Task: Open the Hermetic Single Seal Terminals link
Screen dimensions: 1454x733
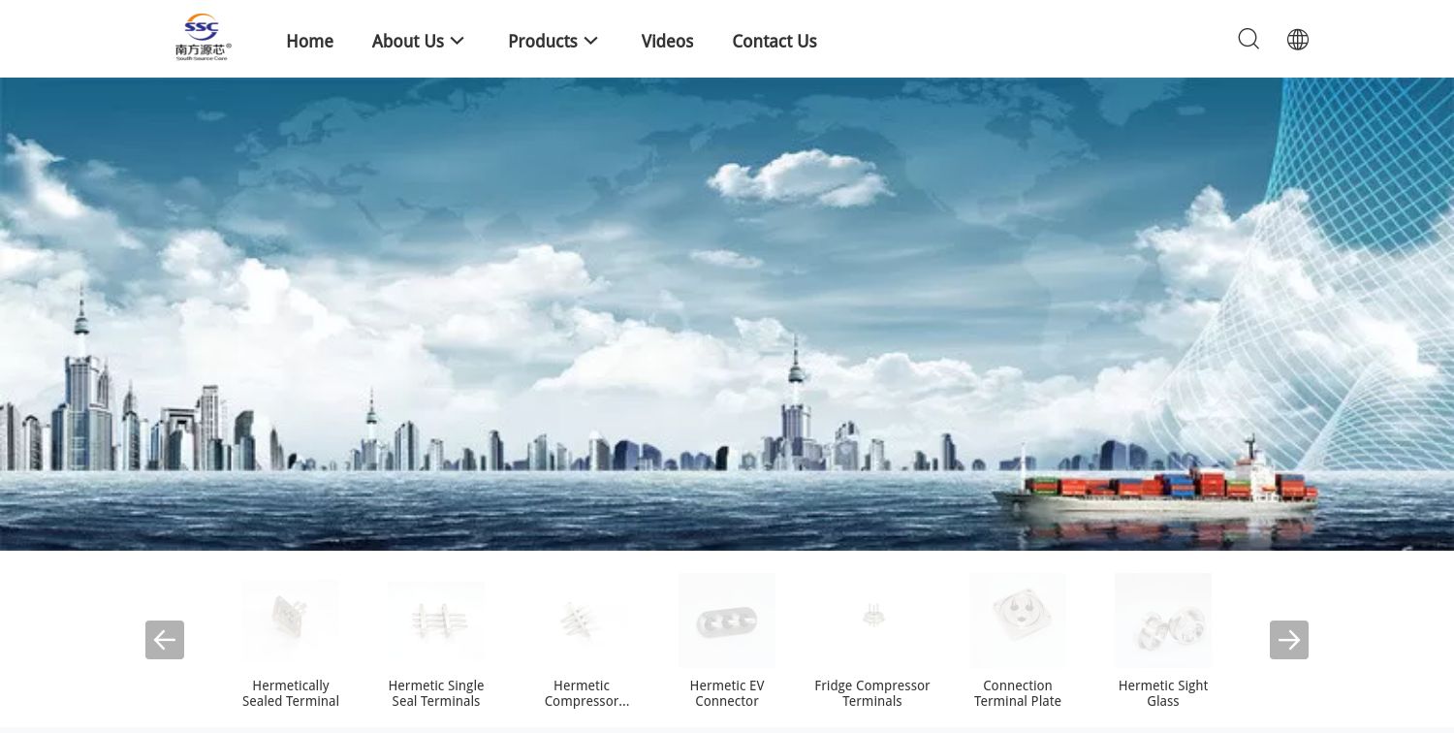Action: pos(436,693)
